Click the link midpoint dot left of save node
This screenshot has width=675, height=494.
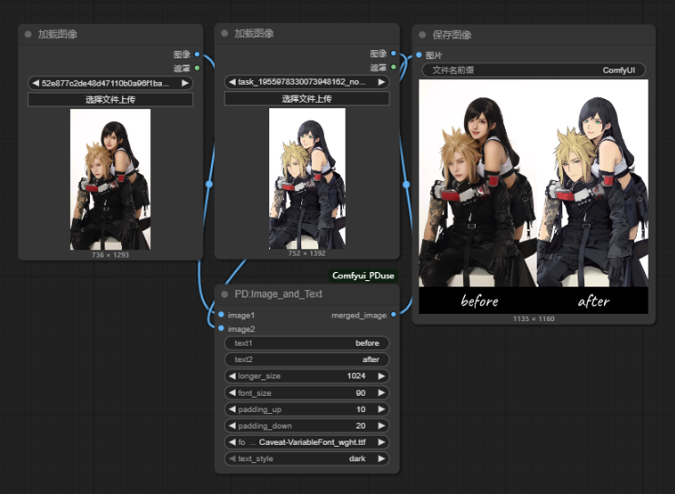(406, 185)
